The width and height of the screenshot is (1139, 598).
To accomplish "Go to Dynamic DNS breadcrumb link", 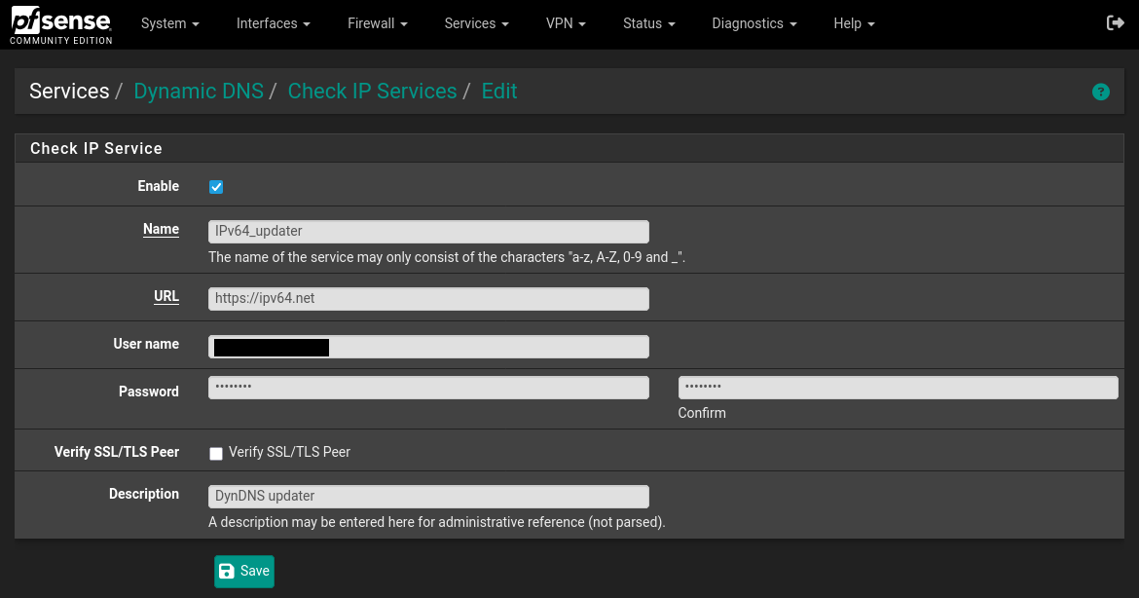I will coord(199,92).
